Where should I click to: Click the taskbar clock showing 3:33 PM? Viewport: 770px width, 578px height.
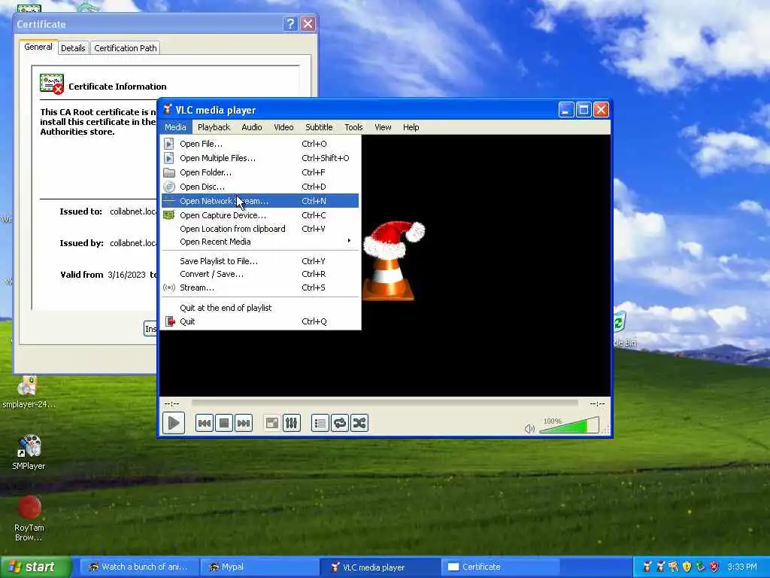pyautogui.click(x=742, y=567)
